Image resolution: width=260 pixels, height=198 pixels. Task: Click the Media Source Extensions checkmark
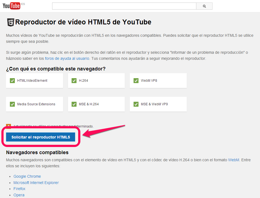click(12, 104)
